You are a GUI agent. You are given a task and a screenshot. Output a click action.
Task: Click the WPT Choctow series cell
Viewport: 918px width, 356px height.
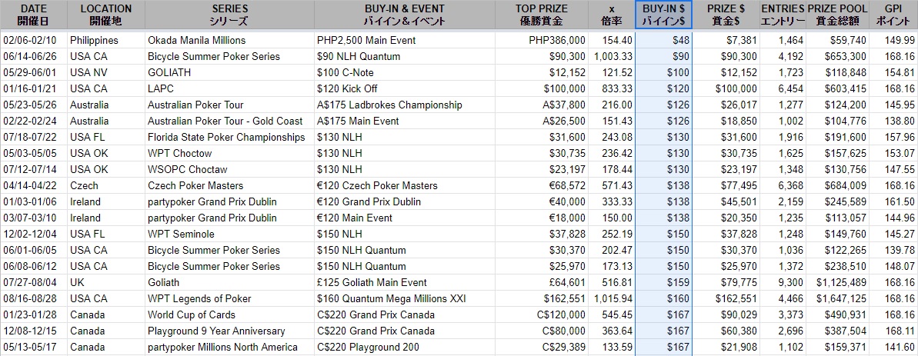[x=229, y=153]
